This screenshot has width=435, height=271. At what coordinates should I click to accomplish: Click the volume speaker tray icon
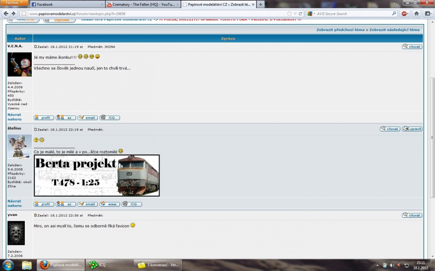(x=392, y=265)
